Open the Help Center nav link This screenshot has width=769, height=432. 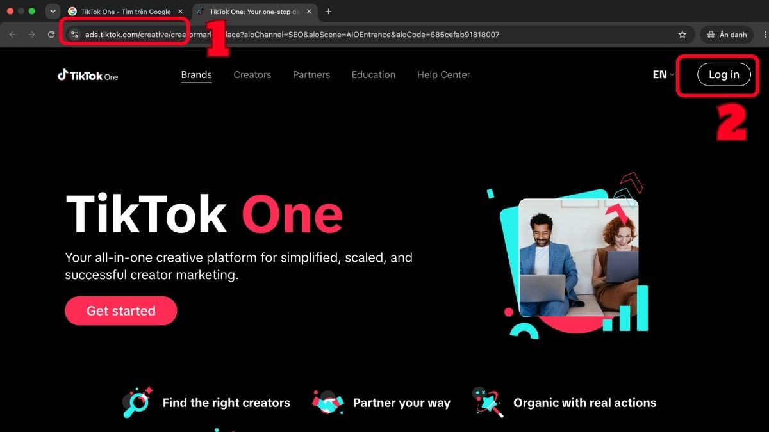[443, 75]
